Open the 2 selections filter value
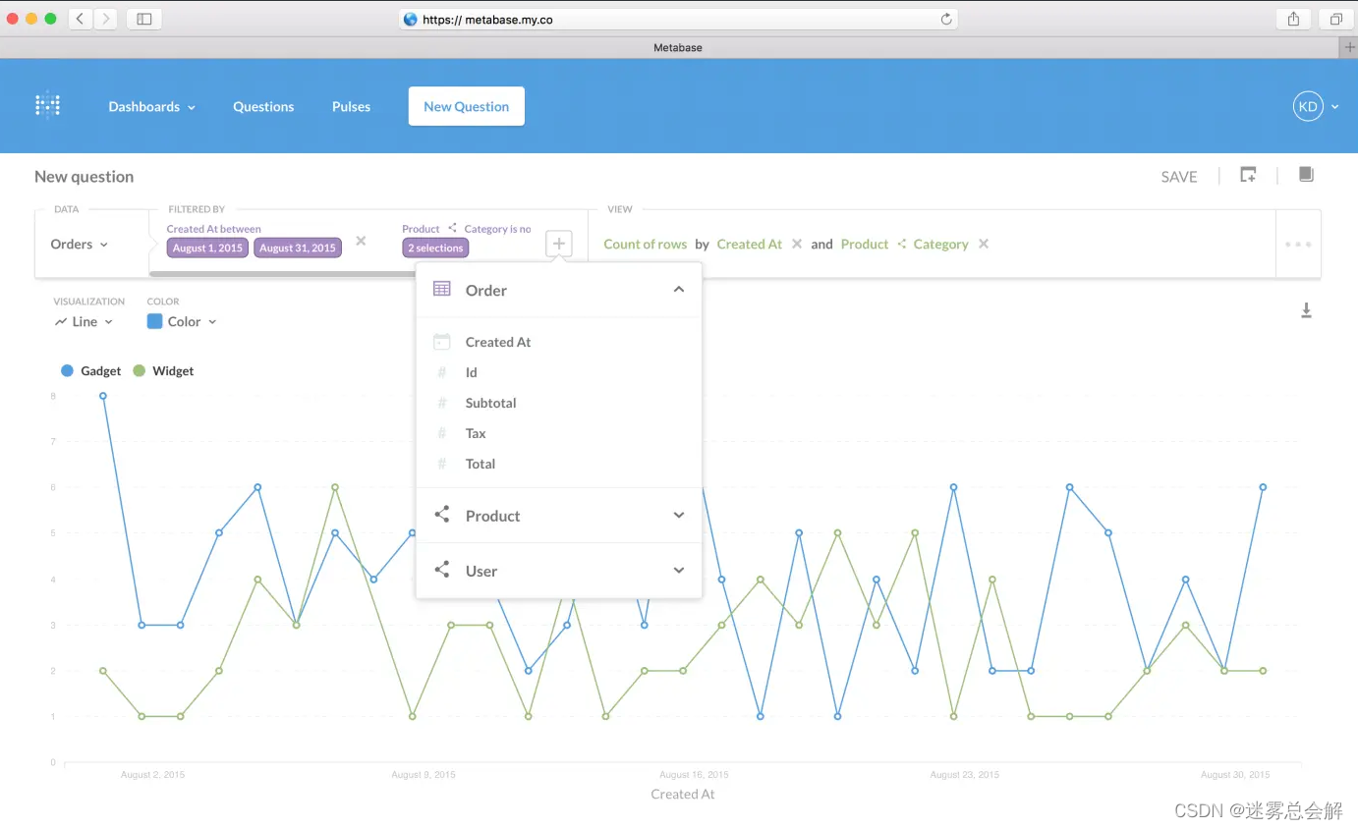 [x=435, y=248]
